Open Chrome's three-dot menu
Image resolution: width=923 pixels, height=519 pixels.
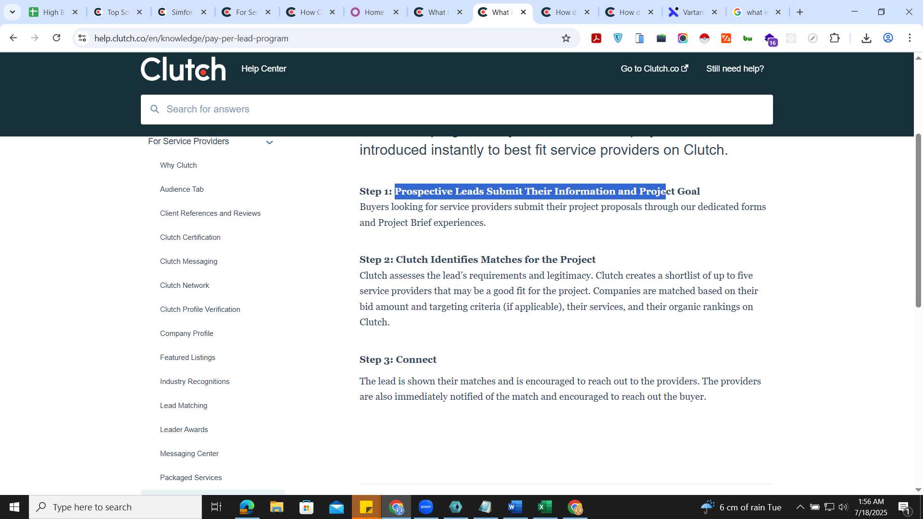click(x=910, y=38)
